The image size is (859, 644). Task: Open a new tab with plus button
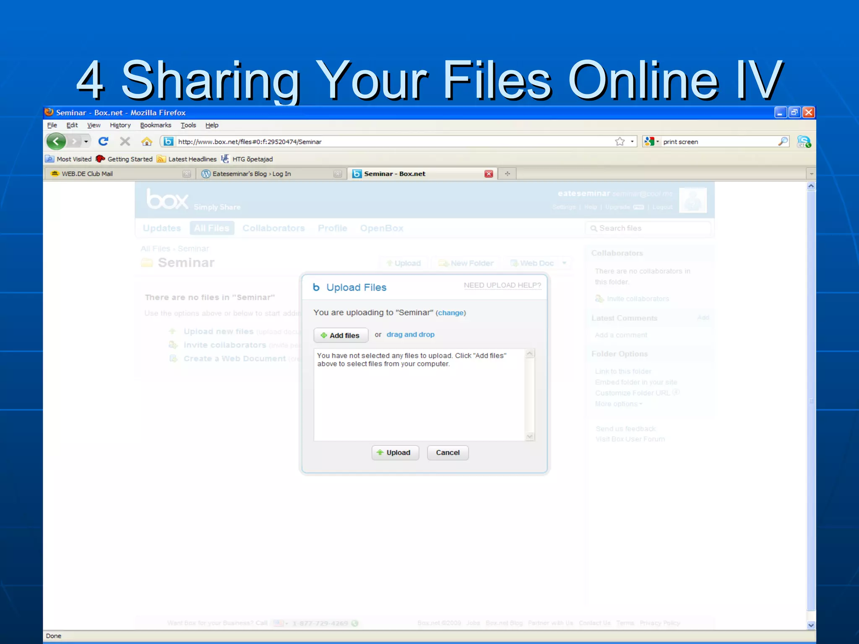[x=508, y=174]
